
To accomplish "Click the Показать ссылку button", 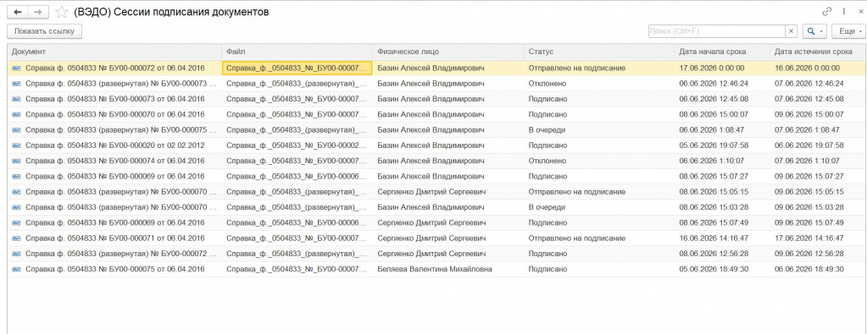I will 44,31.
